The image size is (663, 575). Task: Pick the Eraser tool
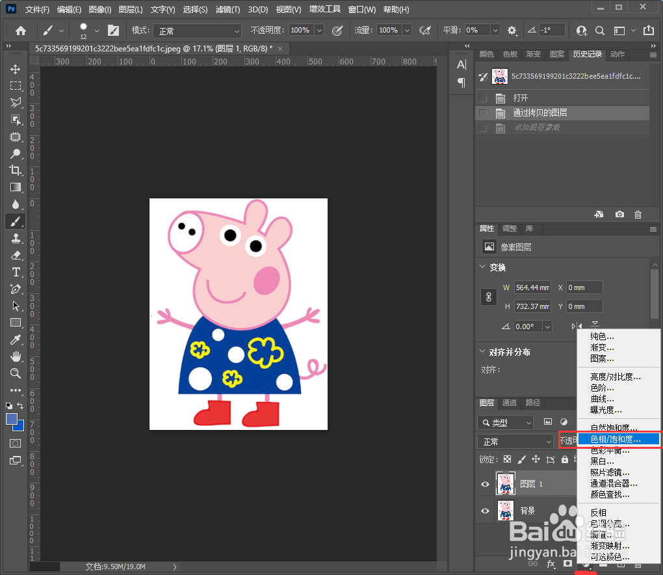click(16, 255)
